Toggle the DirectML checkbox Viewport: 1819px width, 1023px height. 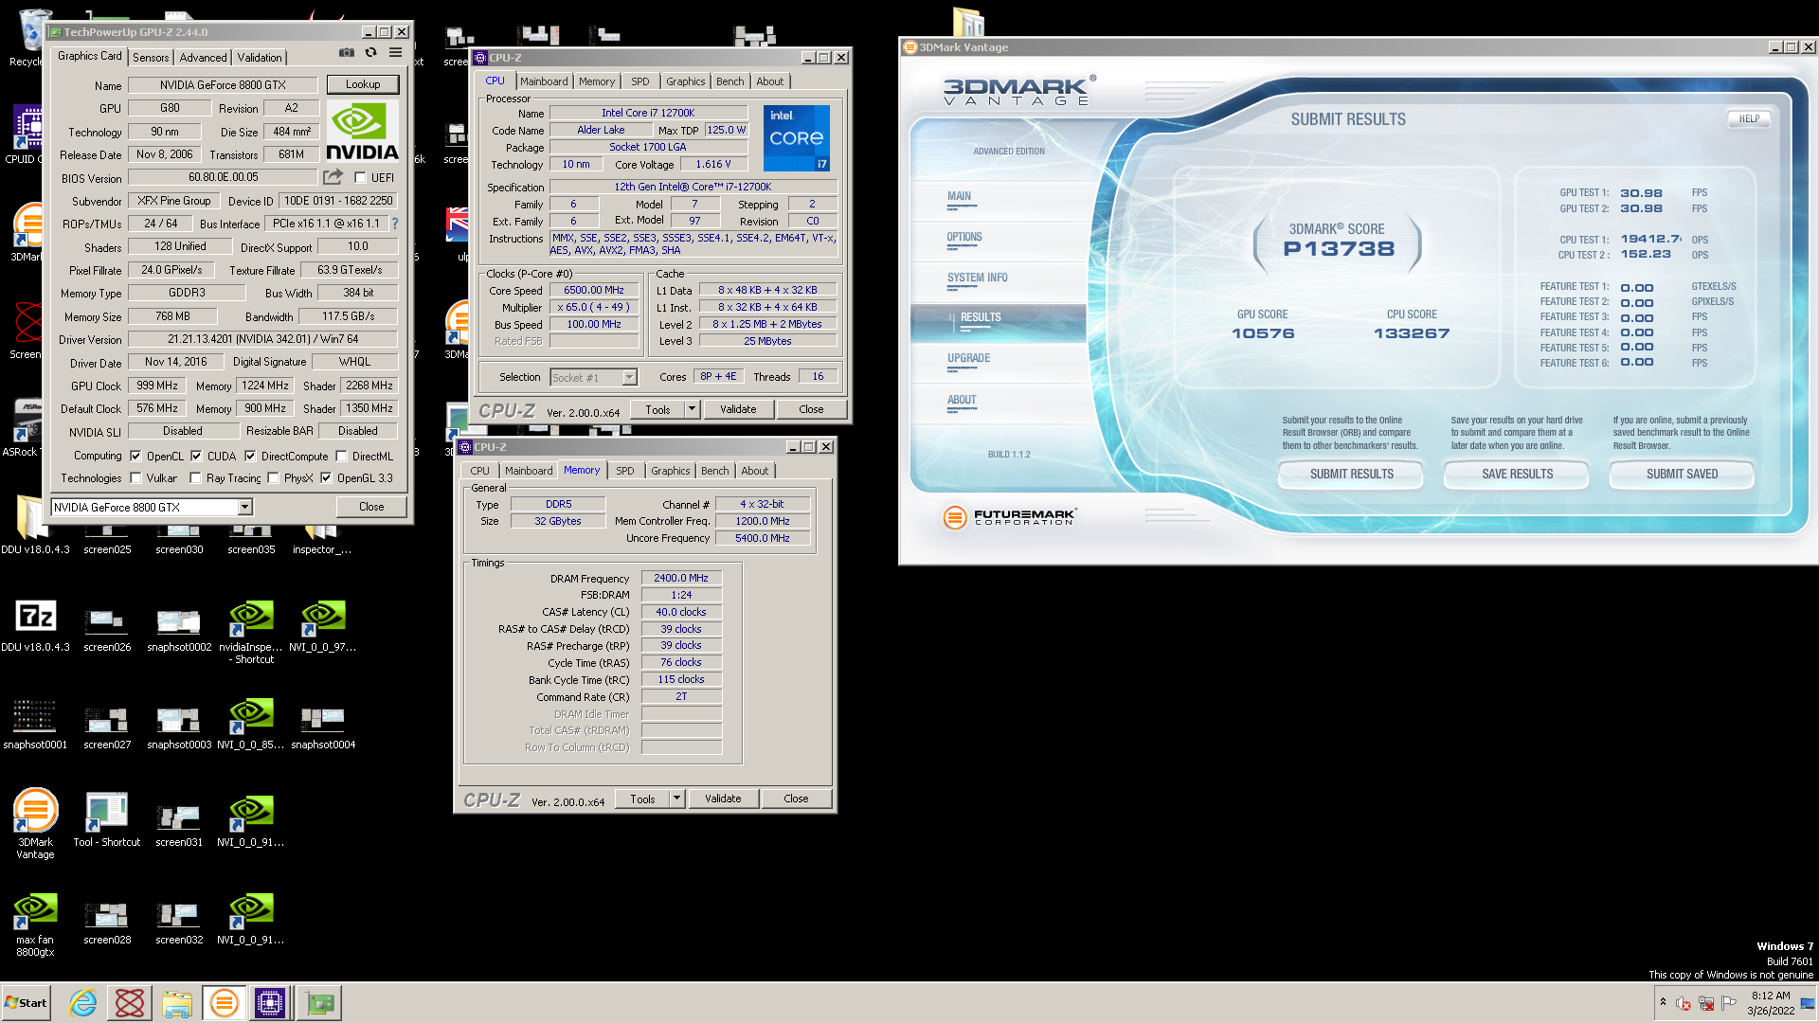[x=341, y=456]
